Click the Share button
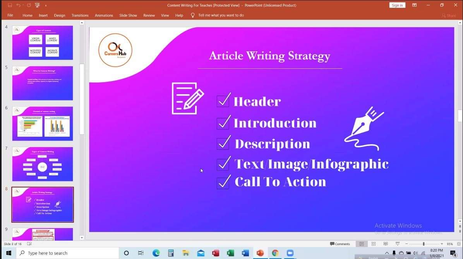 coord(449,15)
